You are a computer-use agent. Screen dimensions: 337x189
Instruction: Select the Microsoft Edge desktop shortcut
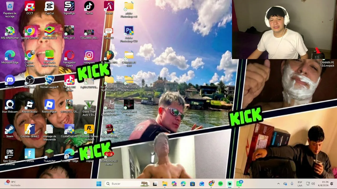(10, 57)
